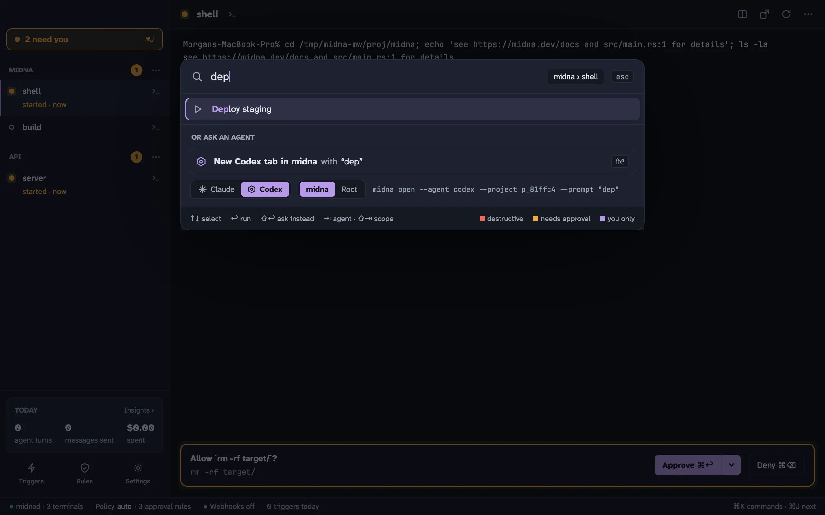Viewport: 825px width, 515px height.
Task: Click the esc button to close palette
Action: pos(623,77)
